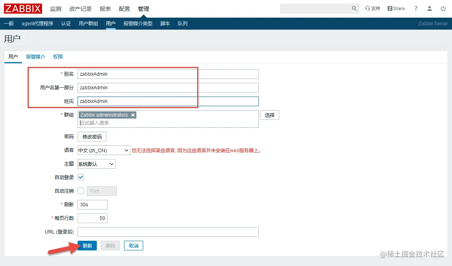Click the 用户名第一部分 input field
Viewport: 452px width, 266px height.
[168, 87]
